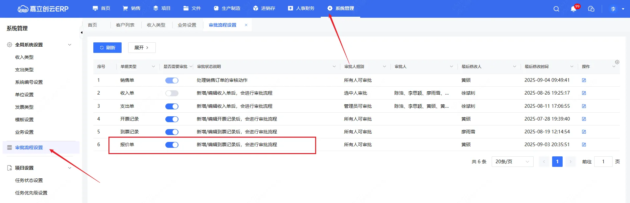The image size is (630, 203).
Task: Click the edit icon for 支出单 row
Action: [584, 106]
